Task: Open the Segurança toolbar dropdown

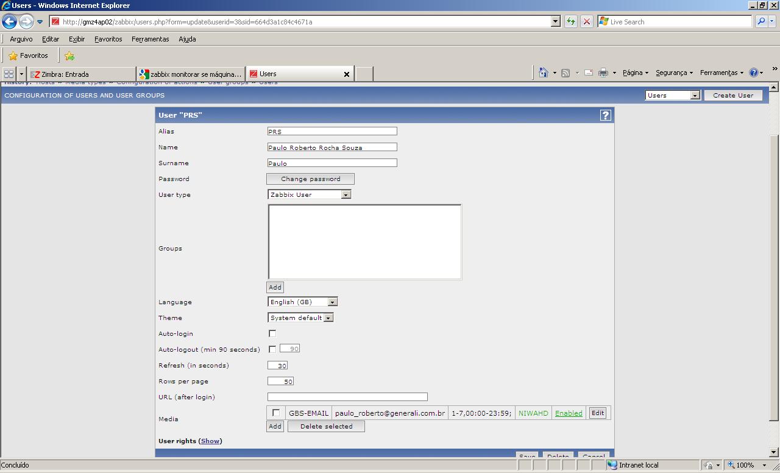Action: pos(674,73)
